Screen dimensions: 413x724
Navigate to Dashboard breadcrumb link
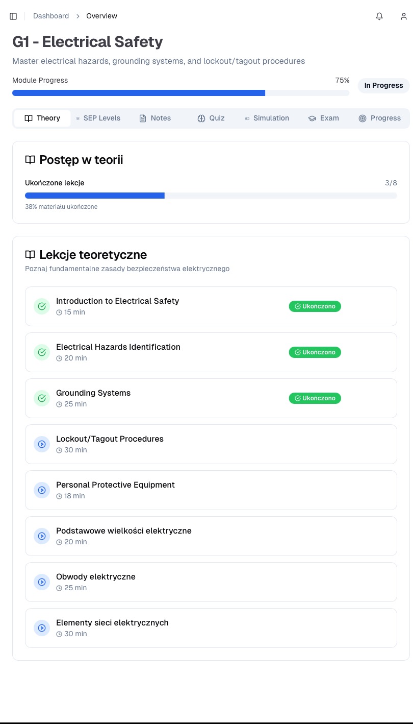[51, 16]
